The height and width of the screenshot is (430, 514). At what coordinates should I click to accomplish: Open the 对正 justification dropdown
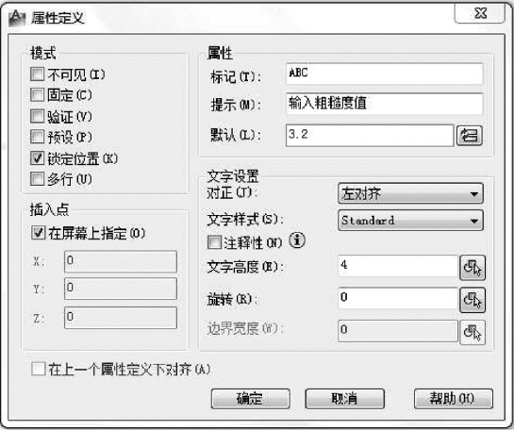tap(410, 193)
